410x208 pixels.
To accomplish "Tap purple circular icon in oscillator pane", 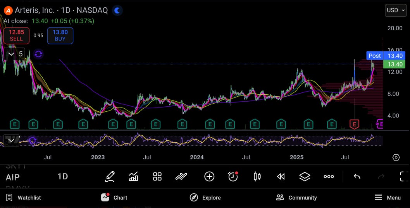I will 33,141.
